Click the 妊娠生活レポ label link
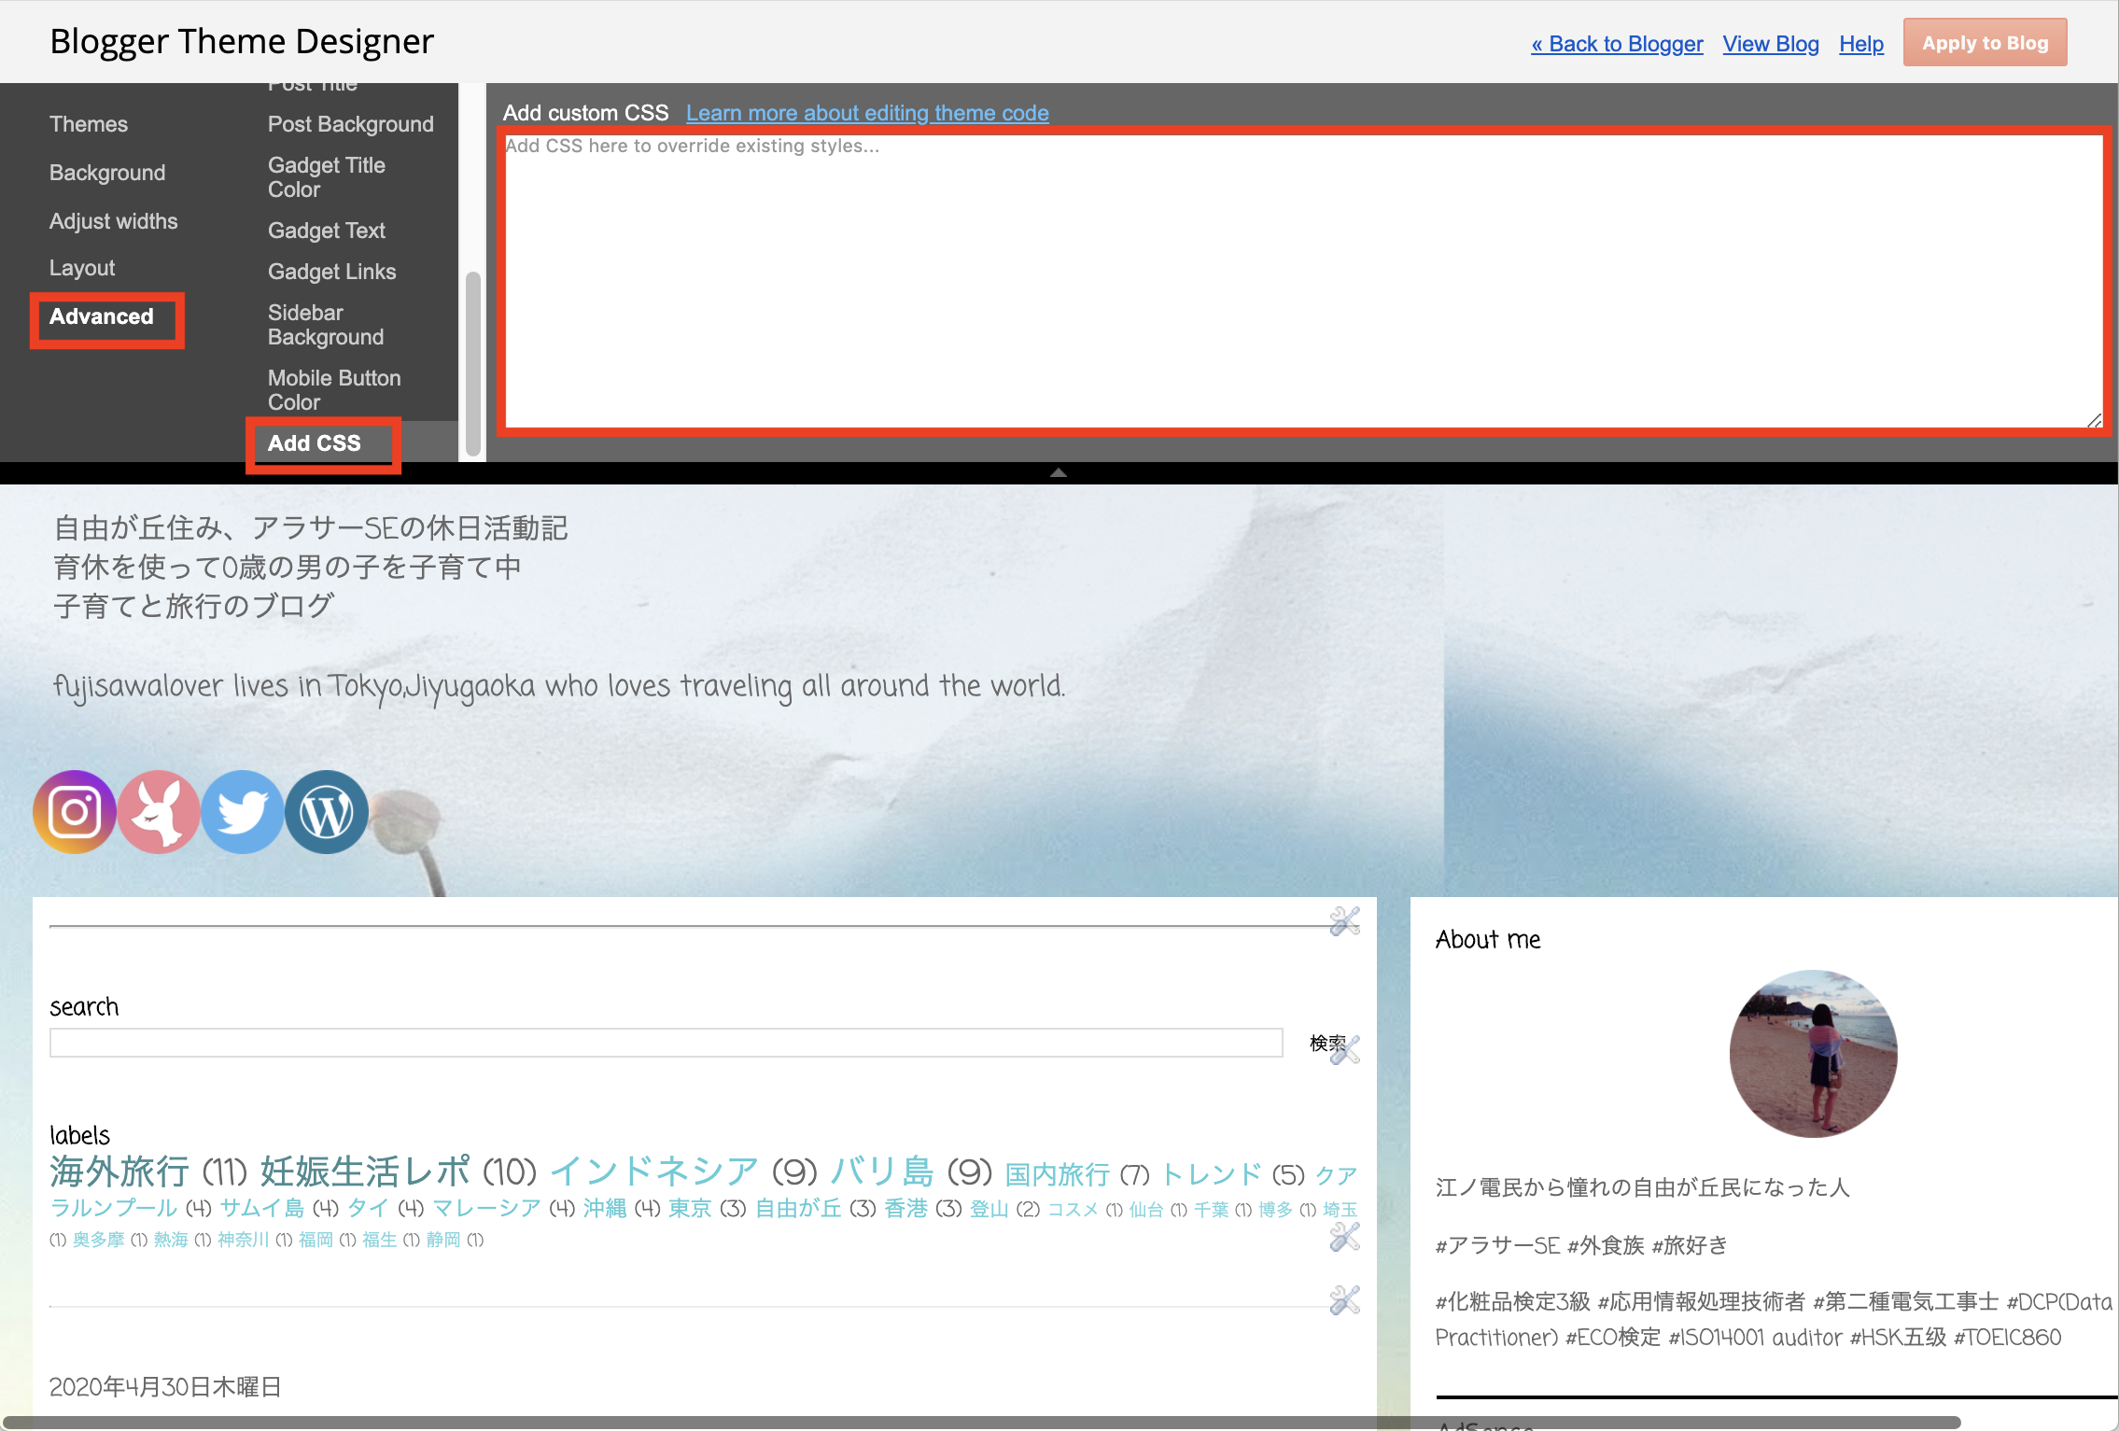 366,1171
